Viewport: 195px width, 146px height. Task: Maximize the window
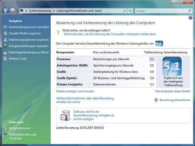point(180,2)
